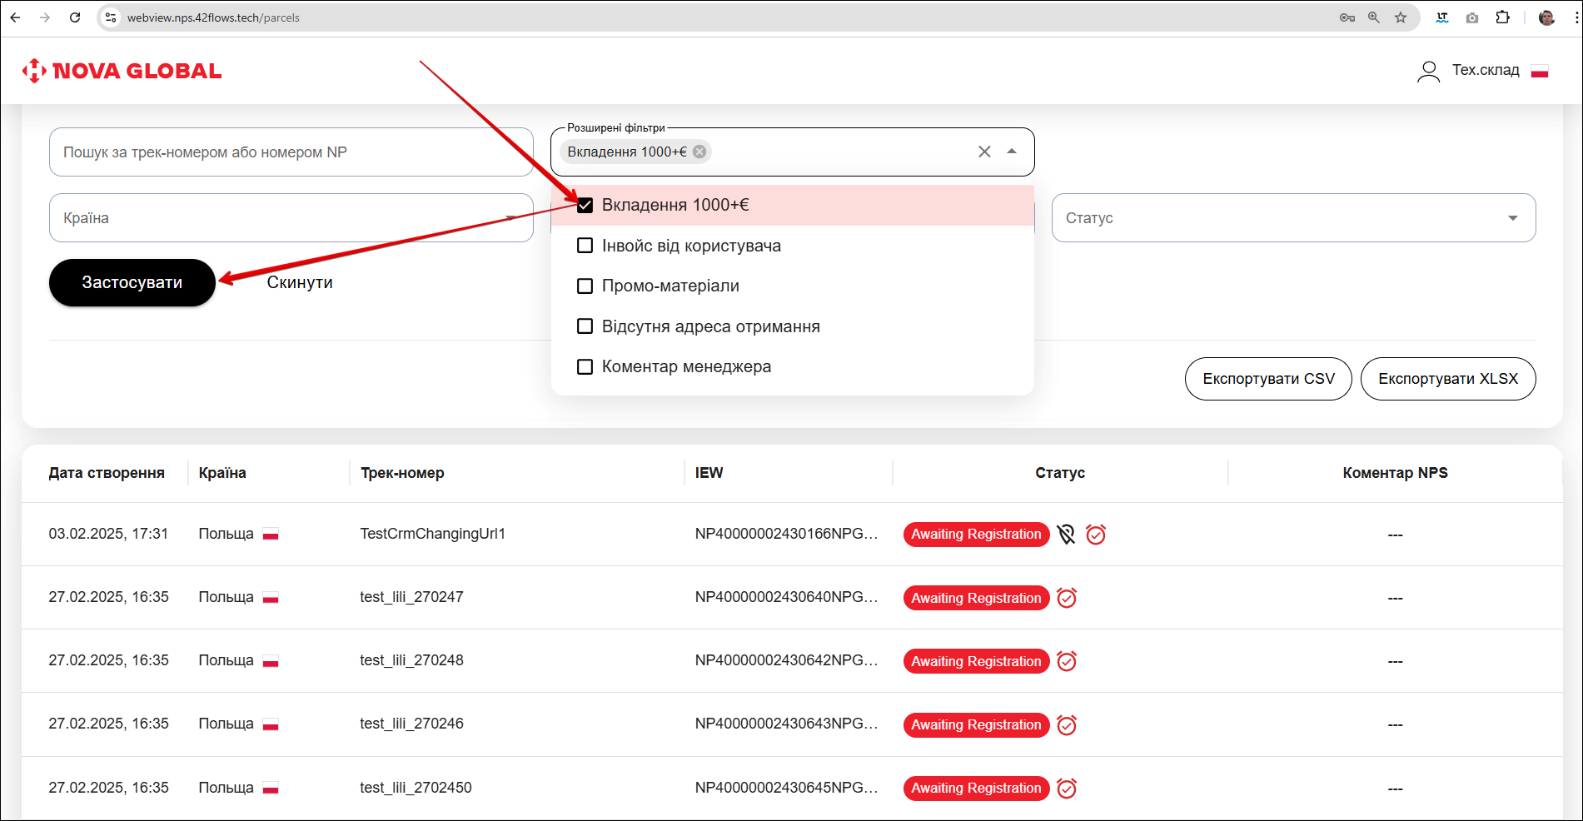Click Експортувати CSV button
This screenshot has width=1583, height=821.
(x=1267, y=379)
